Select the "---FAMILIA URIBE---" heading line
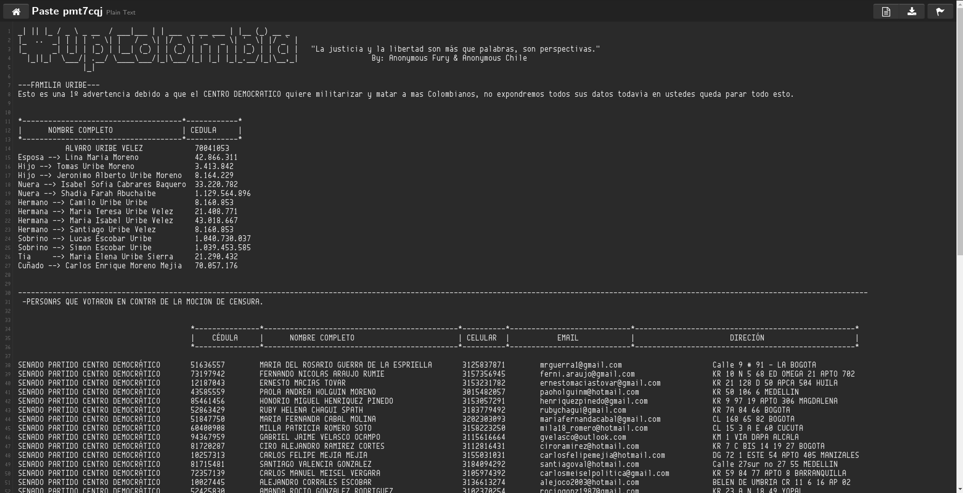This screenshot has height=493, width=963. pyautogui.click(x=59, y=85)
